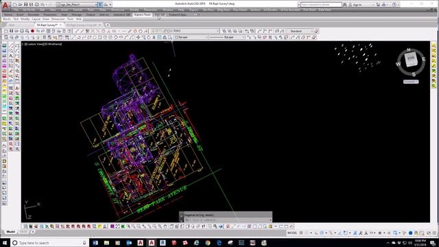This screenshot has height=247, width=439.
Task: Open the Dimension menu
Action: [118, 10]
